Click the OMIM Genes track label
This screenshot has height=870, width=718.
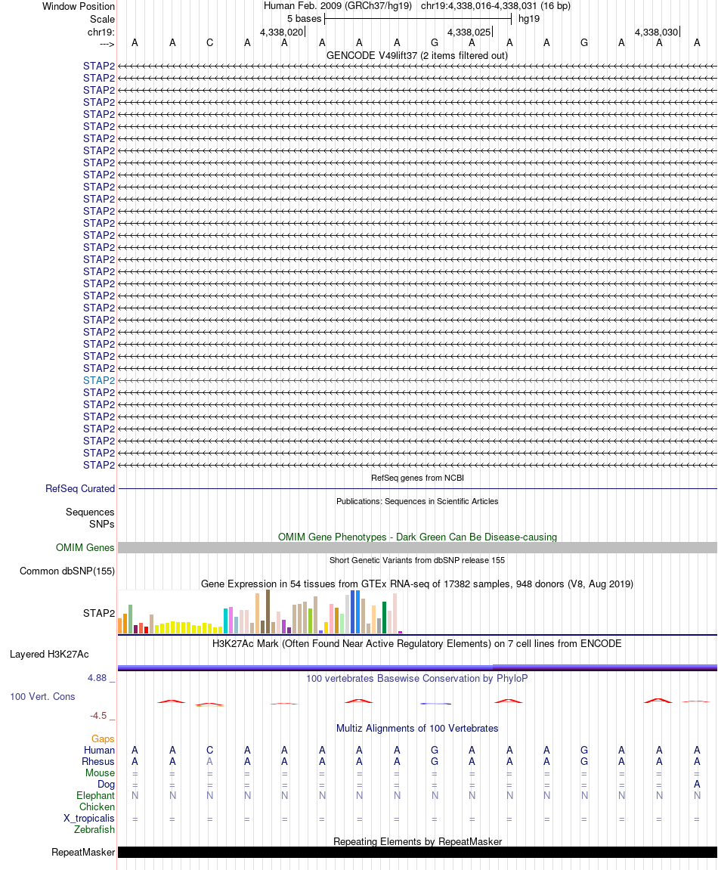coord(85,548)
